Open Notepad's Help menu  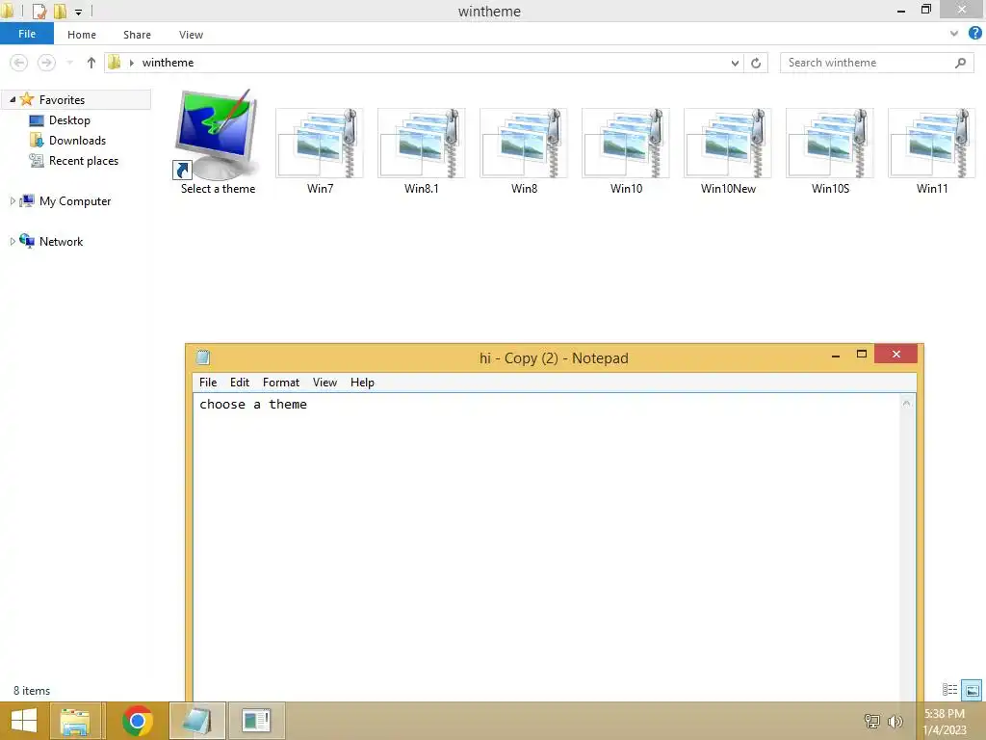(x=362, y=382)
